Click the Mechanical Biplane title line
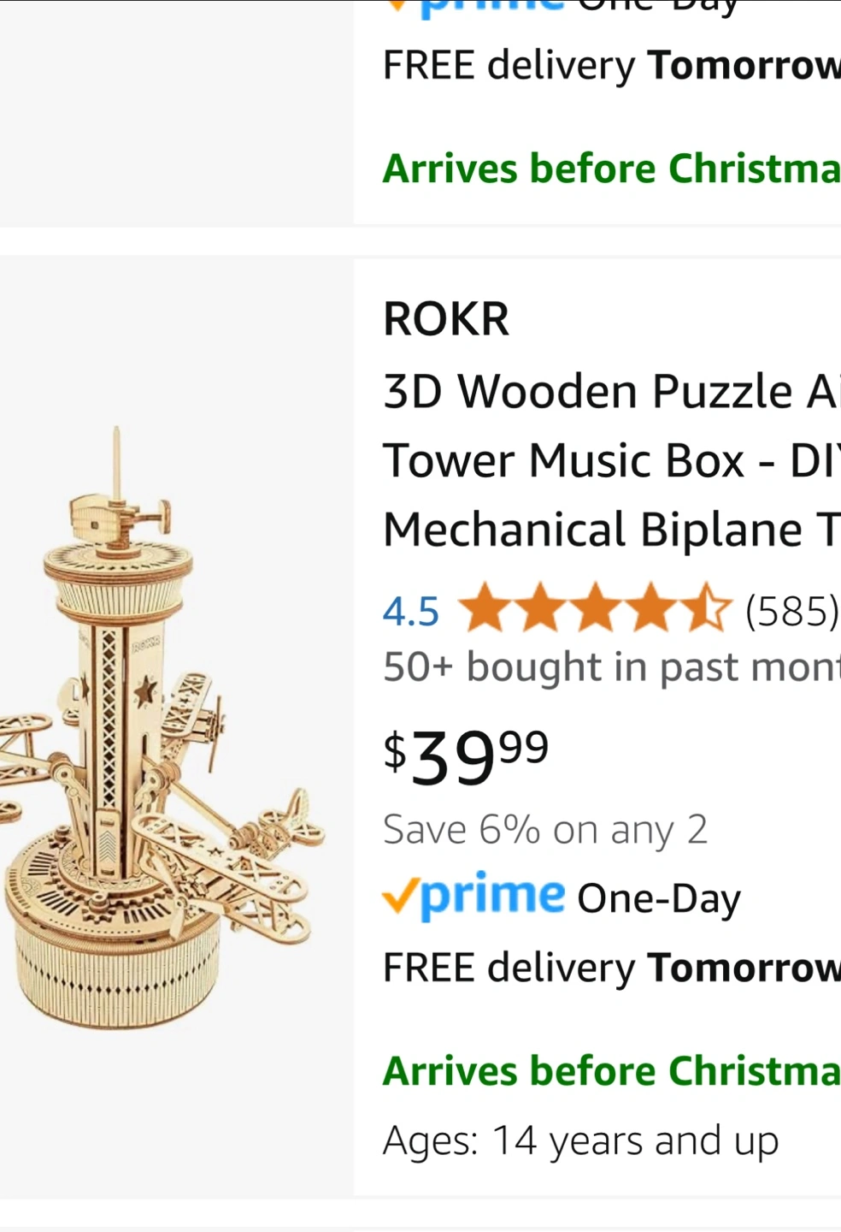The height and width of the screenshot is (1232, 841). pos(612,530)
